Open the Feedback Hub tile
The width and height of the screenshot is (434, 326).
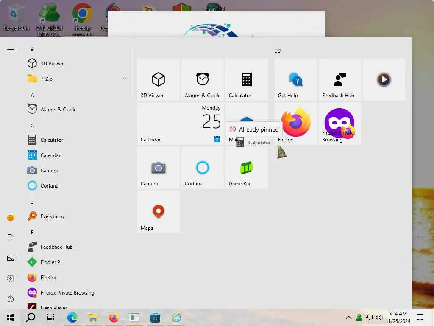point(339,79)
